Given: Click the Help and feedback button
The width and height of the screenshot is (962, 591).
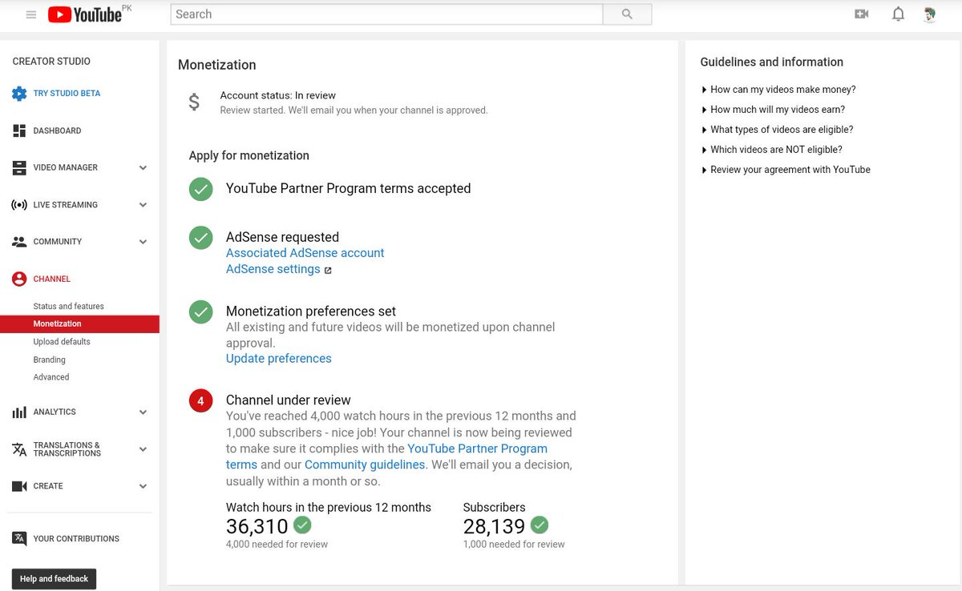Looking at the screenshot, I should coord(54,579).
